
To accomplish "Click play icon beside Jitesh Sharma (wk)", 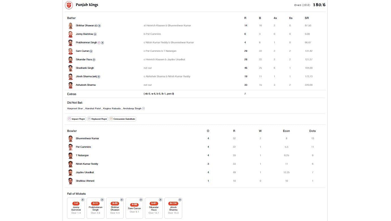I will (99, 77).
